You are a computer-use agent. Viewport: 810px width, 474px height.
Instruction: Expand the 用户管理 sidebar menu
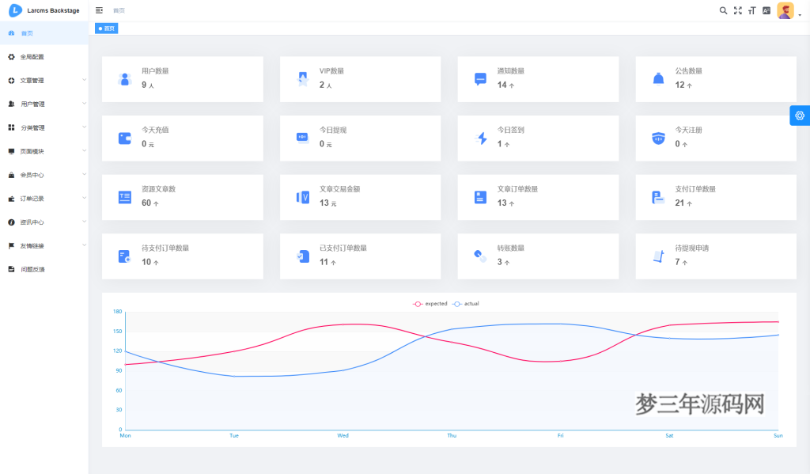pos(44,104)
